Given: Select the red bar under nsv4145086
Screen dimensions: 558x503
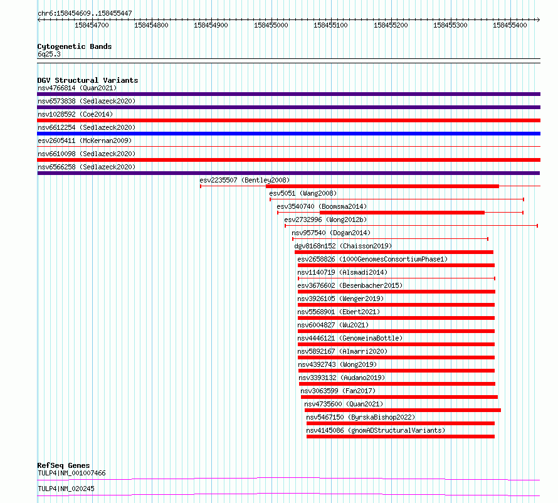Looking at the screenshot, I should [401, 437].
